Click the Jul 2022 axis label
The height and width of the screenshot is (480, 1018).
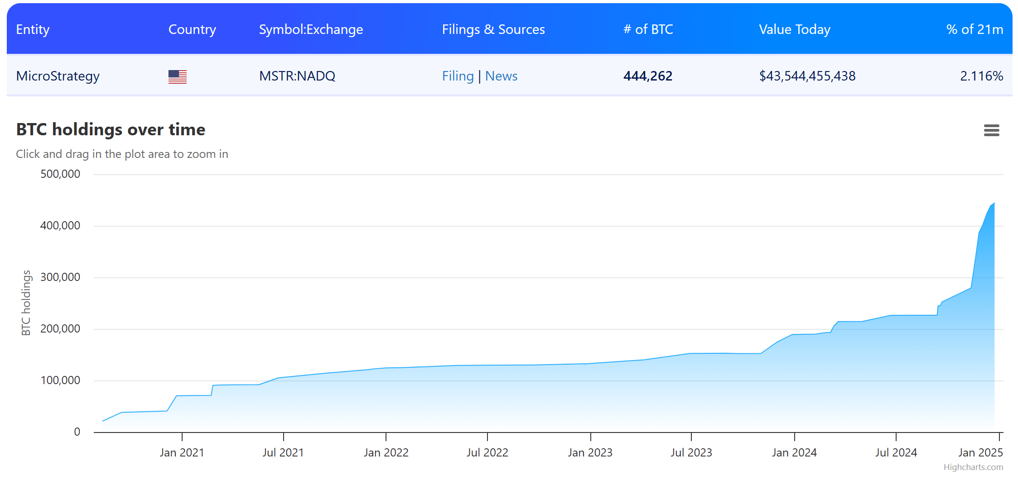coord(487,452)
